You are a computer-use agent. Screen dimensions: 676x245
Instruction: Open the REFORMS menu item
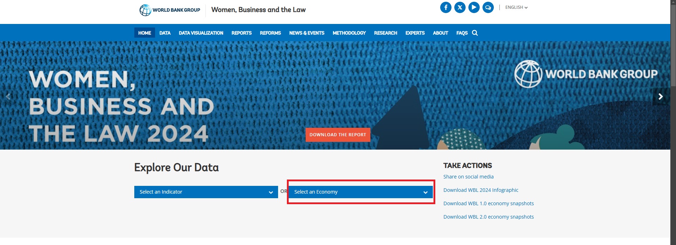(x=270, y=33)
